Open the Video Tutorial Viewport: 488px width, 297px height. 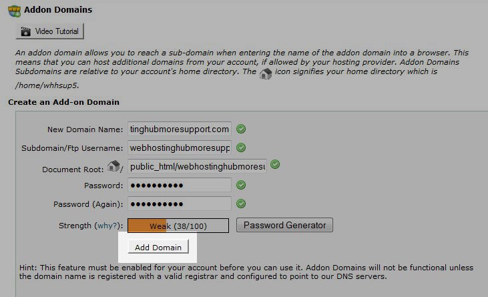50,31
